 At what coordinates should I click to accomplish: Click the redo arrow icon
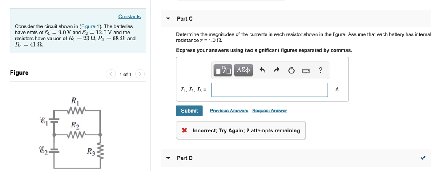click(x=277, y=70)
